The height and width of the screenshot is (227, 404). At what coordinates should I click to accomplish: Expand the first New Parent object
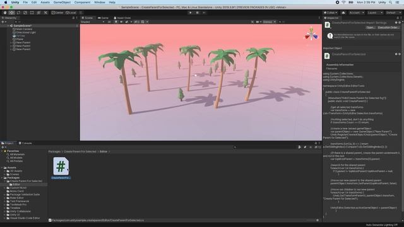point(11,42)
